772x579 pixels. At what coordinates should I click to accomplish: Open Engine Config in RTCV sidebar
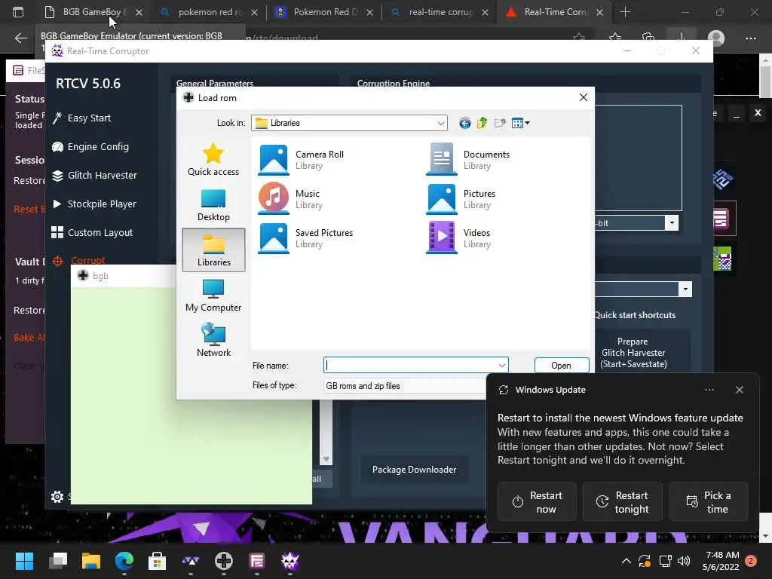click(x=91, y=147)
